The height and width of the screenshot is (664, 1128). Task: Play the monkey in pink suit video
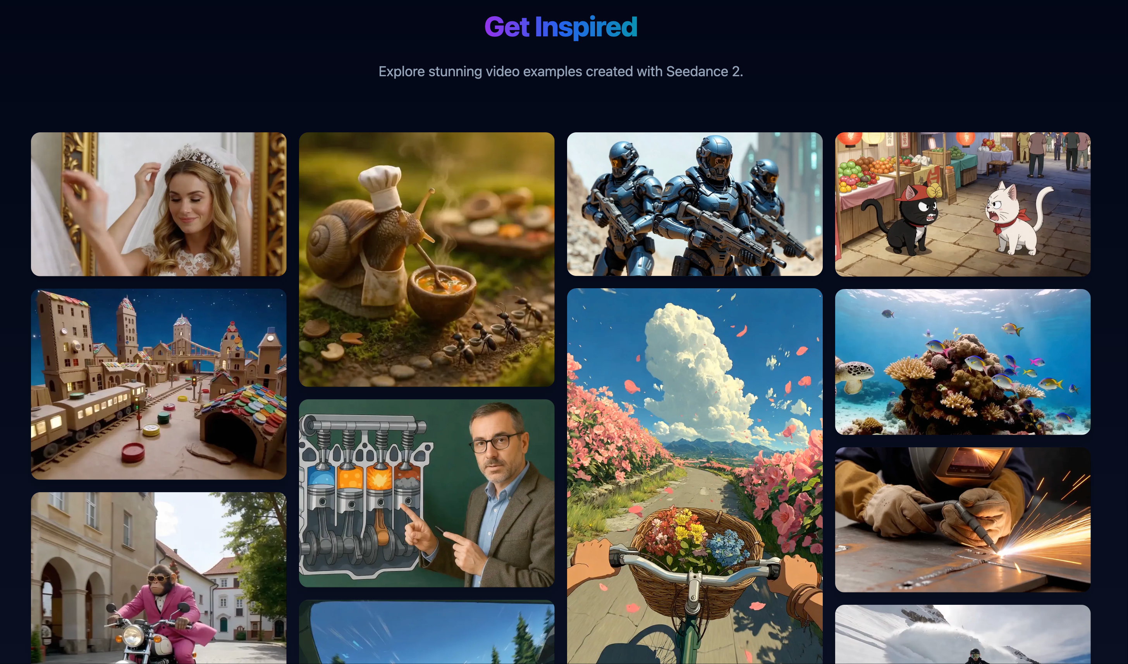coord(158,578)
